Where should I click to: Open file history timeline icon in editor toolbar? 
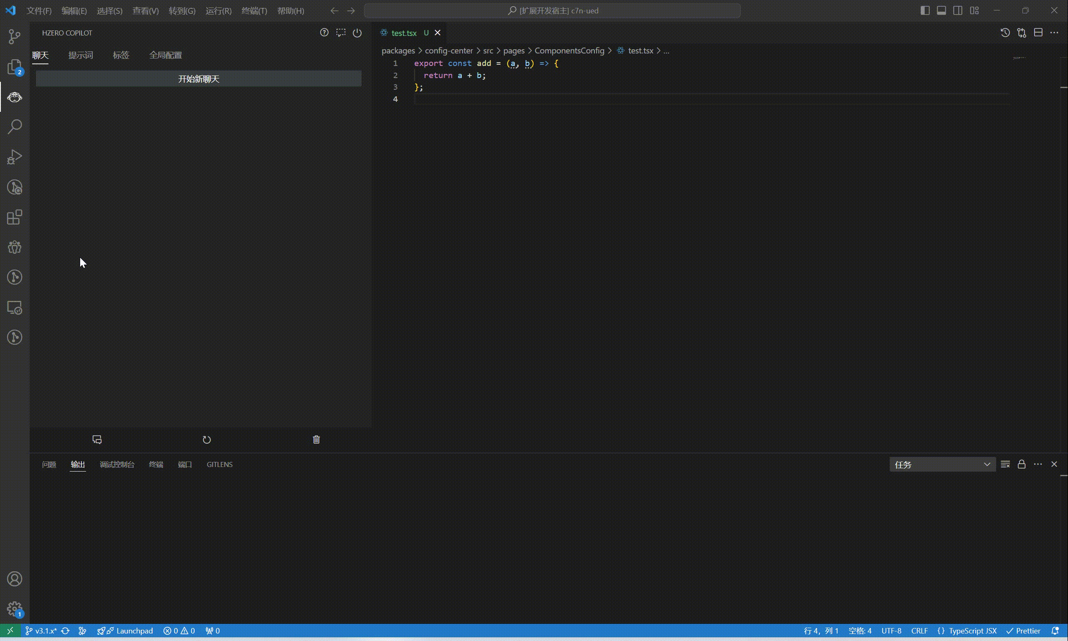pos(1005,33)
